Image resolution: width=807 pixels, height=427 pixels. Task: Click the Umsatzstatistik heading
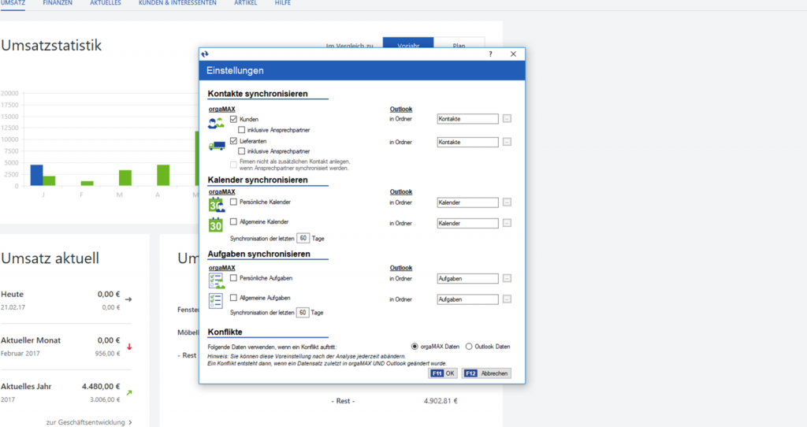pyautogui.click(x=51, y=45)
